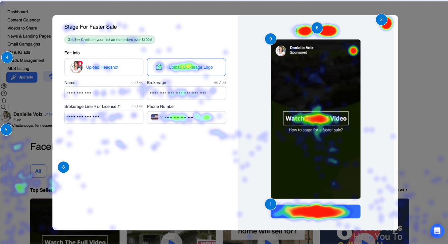The image size is (448, 244).
Task: Click into the Phone Number field
Action: 186,117
